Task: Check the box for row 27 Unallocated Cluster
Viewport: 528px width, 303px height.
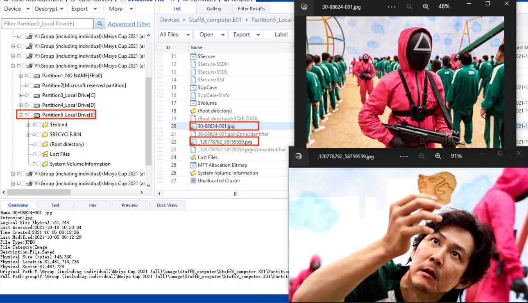Action: pyautogui.click(x=160, y=181)
